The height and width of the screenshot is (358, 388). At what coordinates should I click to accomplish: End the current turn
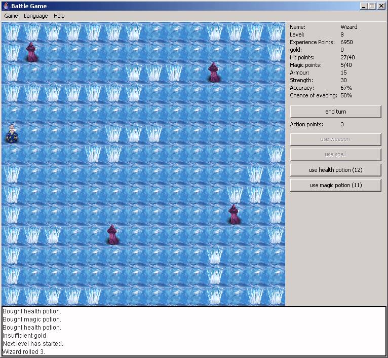click(335, 112)
